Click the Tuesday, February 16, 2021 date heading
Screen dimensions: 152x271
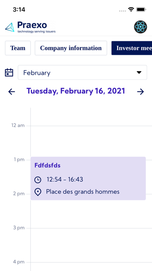[76, 91]
